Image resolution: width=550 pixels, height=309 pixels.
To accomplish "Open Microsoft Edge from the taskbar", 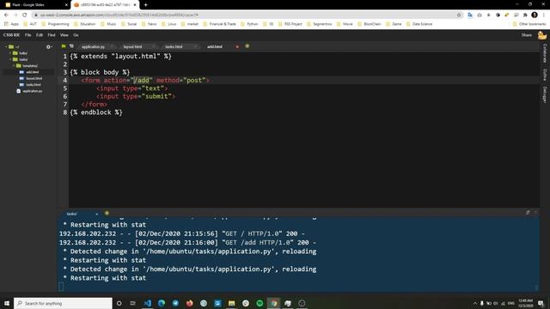I will (162, 303).
